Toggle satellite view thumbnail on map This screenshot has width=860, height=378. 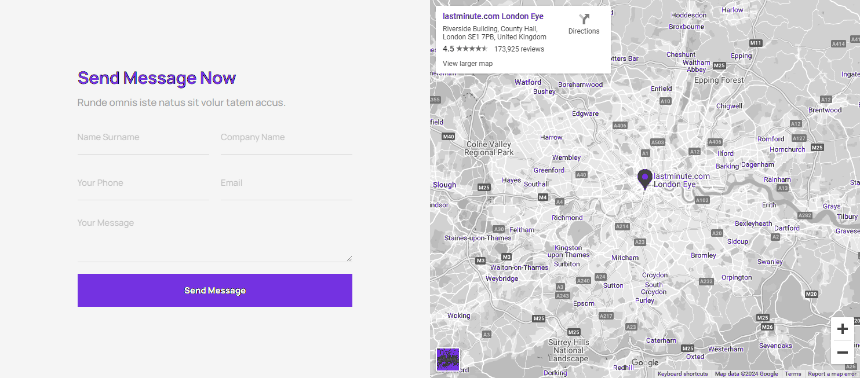[x=448, y=359]
